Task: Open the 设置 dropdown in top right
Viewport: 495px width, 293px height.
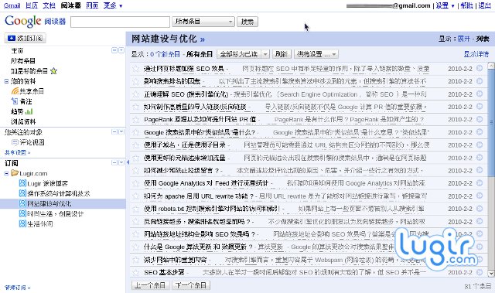Action: [x=445, y=5]
